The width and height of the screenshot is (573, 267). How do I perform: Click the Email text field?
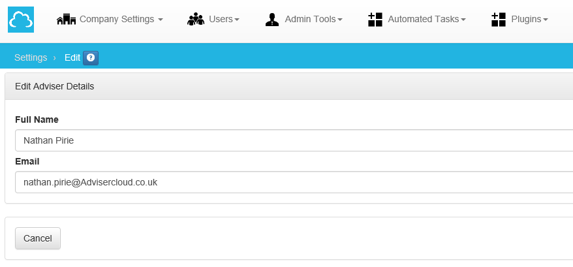tap(294, 182)
